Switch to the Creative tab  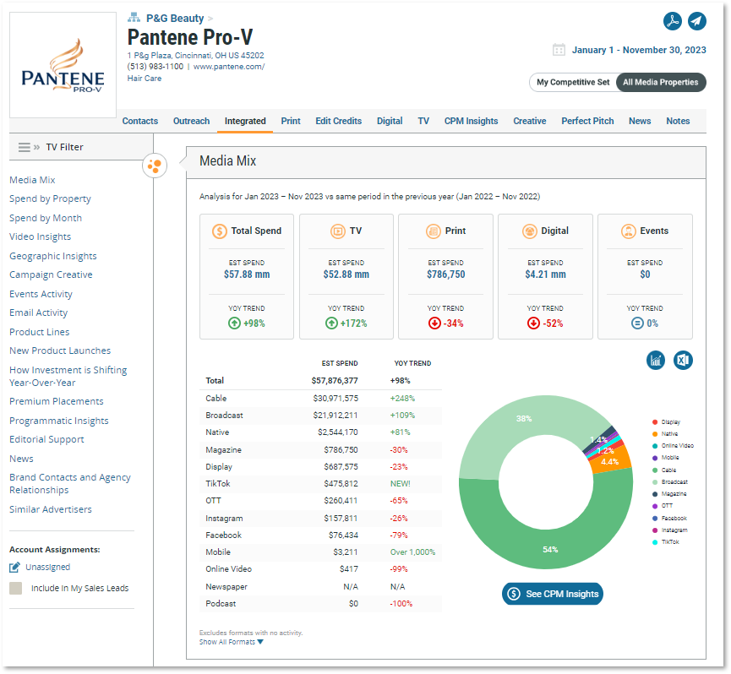point(530,121)
